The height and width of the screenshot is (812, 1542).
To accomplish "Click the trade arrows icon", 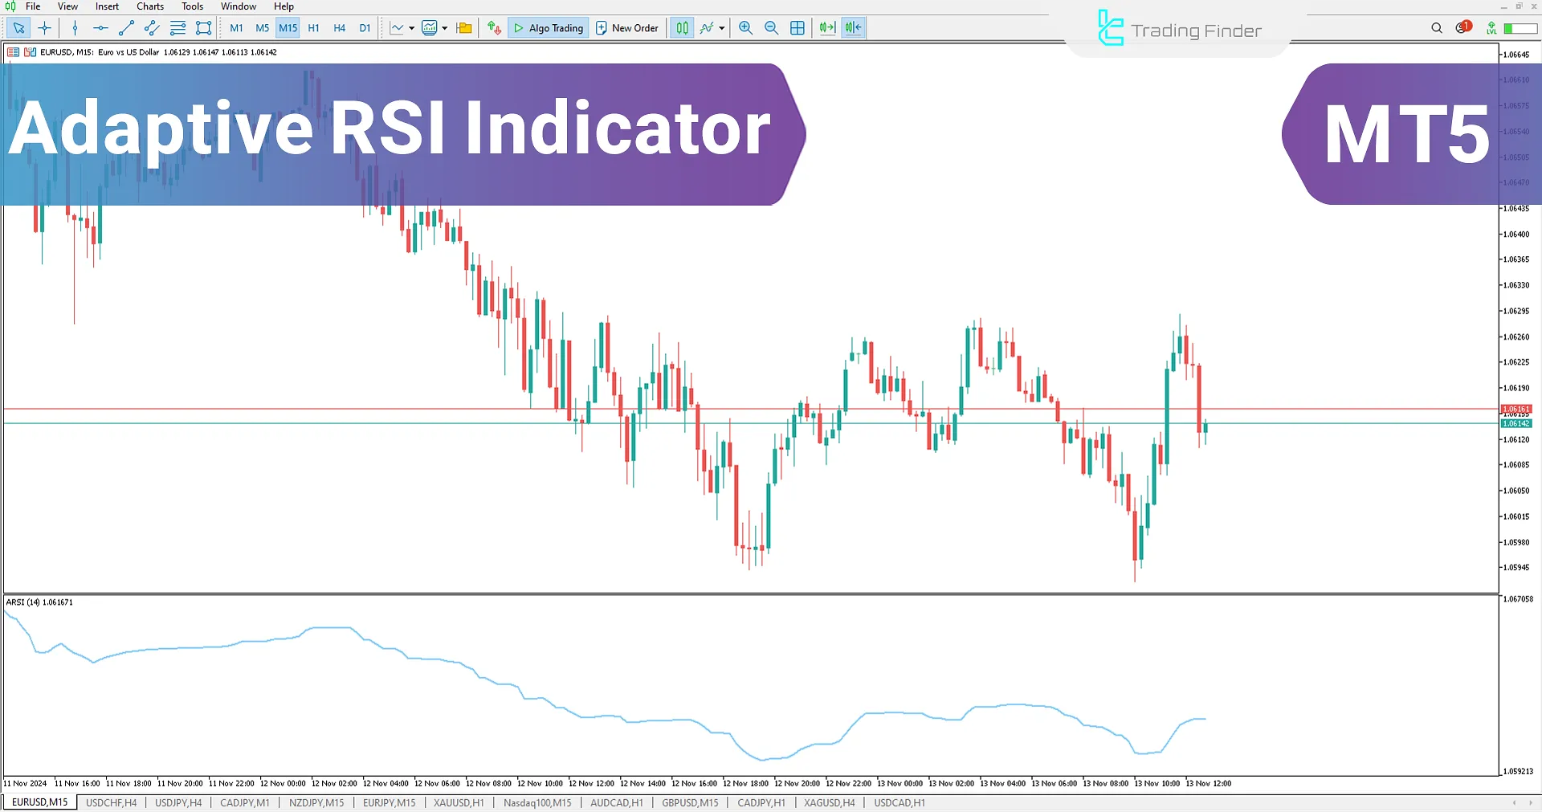I will [x=494, y=28].
